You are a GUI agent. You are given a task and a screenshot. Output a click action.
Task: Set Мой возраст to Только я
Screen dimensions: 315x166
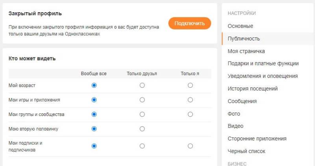coord(190,85)
